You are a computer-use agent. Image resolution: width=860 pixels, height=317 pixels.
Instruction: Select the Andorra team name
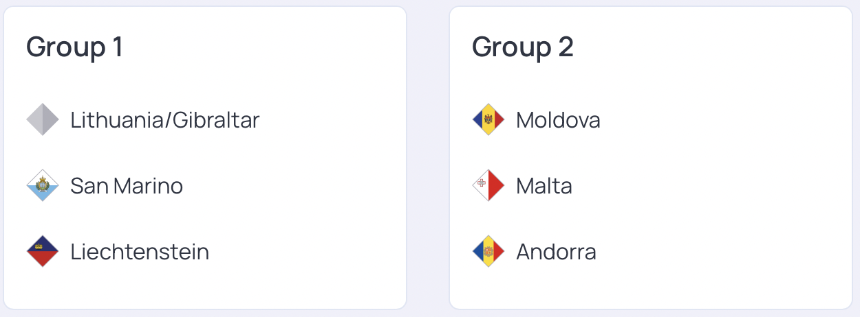pos(556,252)
